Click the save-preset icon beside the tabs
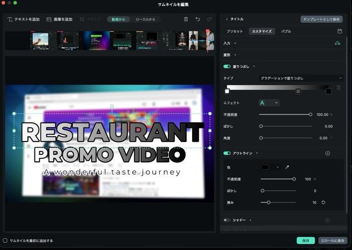 (x=340, y=31)
